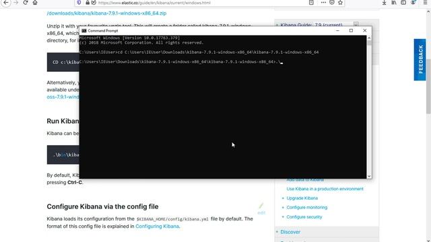Open Firefox home page icon
The height and width of the screenshot is (242, 431).
click(35, 3)
